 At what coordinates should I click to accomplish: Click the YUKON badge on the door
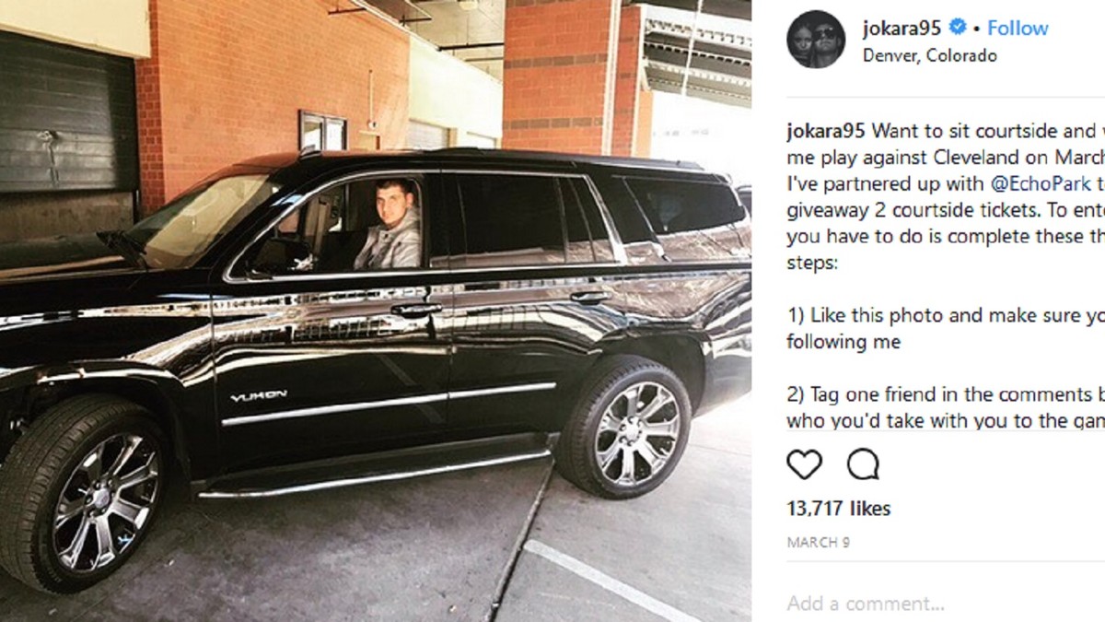[x=258, y=395]
